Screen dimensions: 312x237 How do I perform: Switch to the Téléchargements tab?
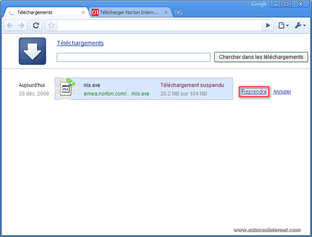click(x=46, y=12)
